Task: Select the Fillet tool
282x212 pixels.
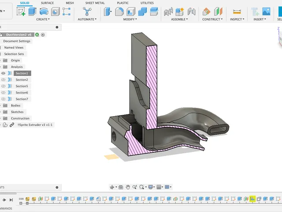Action: pyautogui.click(x=119, y=11)
